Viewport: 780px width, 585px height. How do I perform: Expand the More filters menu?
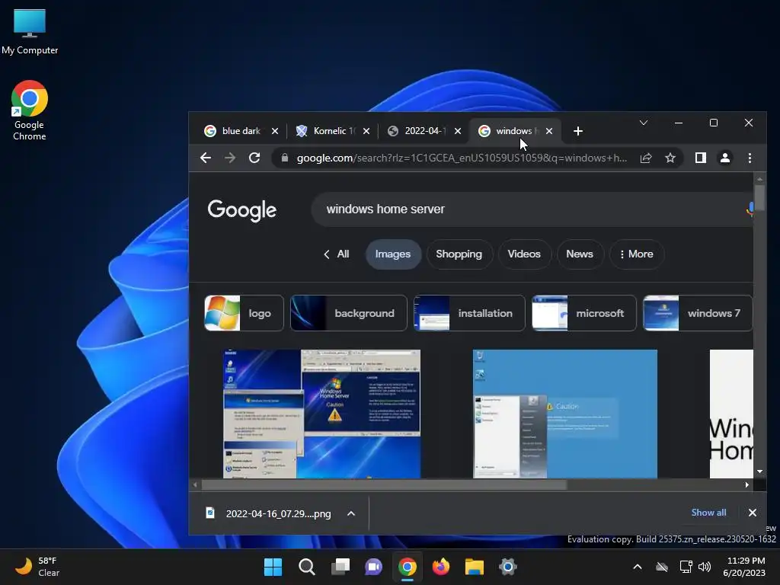coord(636,254)
